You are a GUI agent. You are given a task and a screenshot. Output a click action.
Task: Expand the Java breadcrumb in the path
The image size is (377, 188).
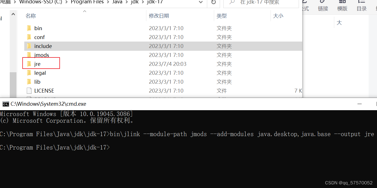pyautogui.click(x=117, y=2)
